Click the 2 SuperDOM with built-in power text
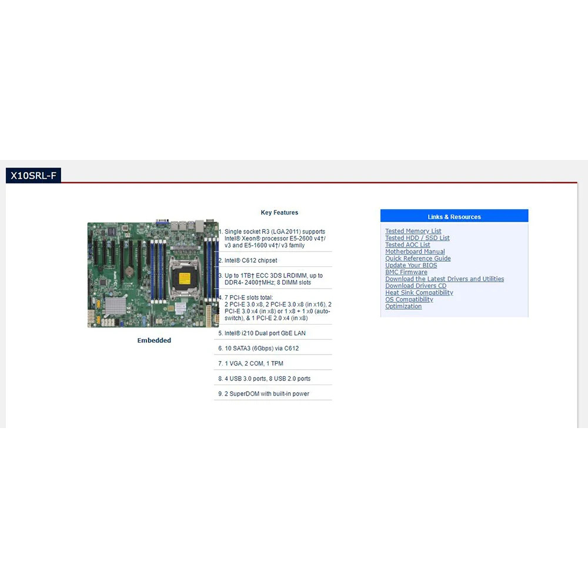 (266, 394)
